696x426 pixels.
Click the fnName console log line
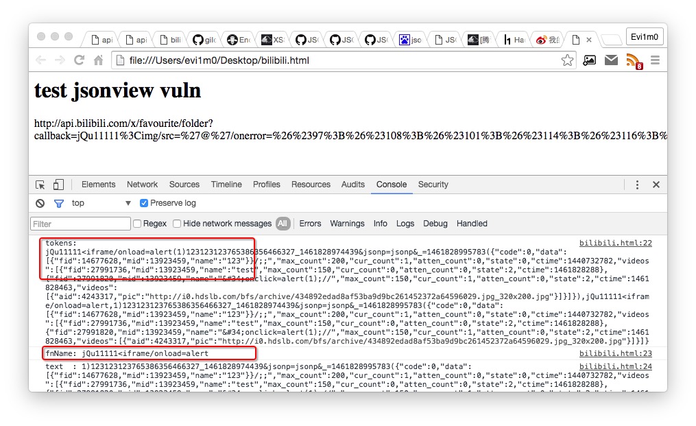[x=127, y=353]
